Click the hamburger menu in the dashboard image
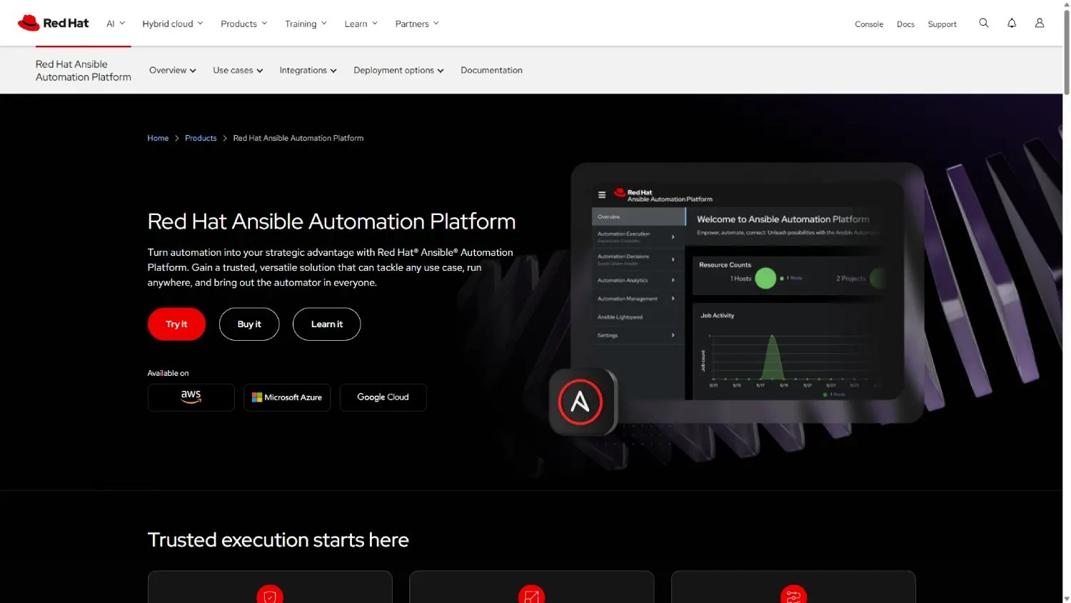The width and height of the screenshot is (1071, 603). coord(602,194)
